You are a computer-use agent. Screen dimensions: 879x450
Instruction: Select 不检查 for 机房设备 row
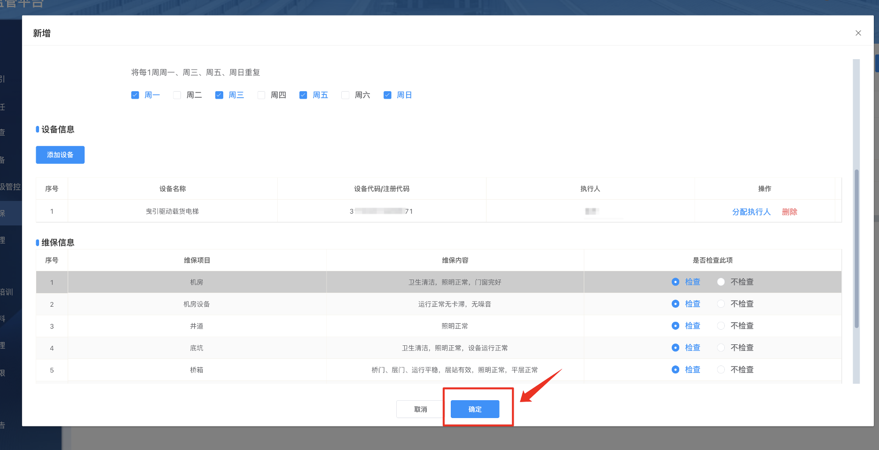pos(721,304)
